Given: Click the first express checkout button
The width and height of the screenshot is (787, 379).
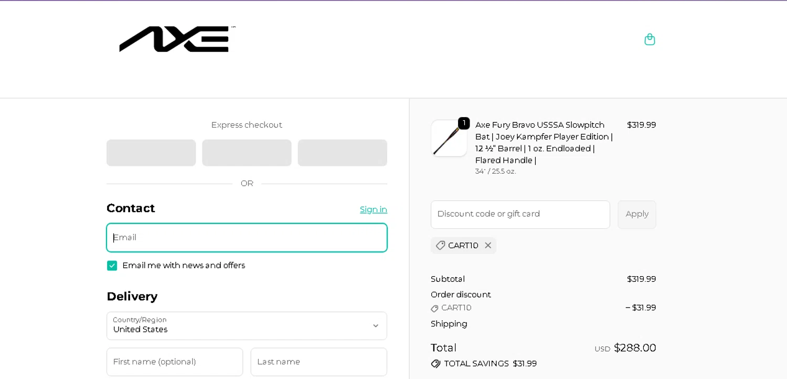Looking at the screenshot, I should (x=151, y=153).
